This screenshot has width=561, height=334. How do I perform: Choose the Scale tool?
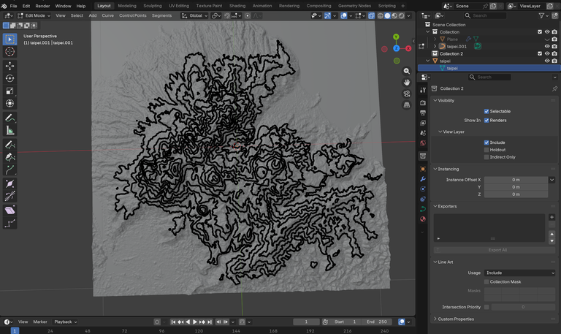[9, 91]
